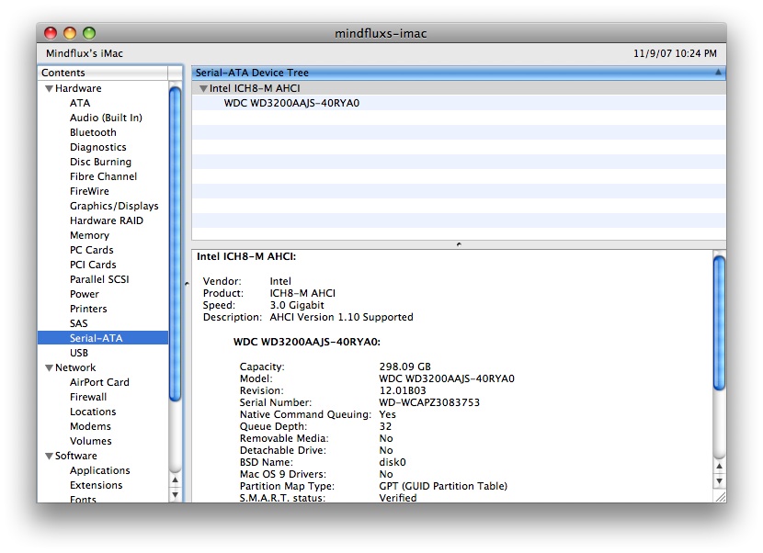The height and width of the screenshot is (553, 763).
Task: Collapse the Hardware section triangle
Action: point(49,88)
